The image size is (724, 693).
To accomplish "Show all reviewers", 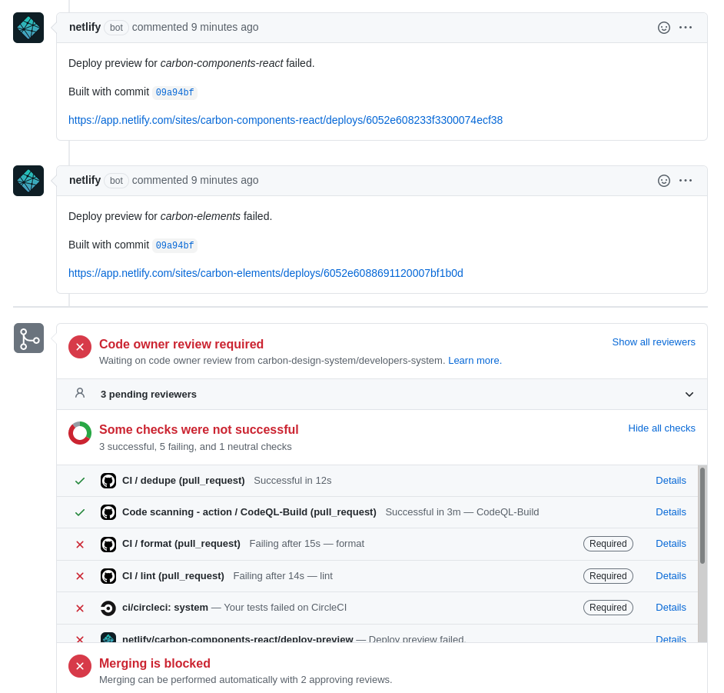I will (653, 342).
